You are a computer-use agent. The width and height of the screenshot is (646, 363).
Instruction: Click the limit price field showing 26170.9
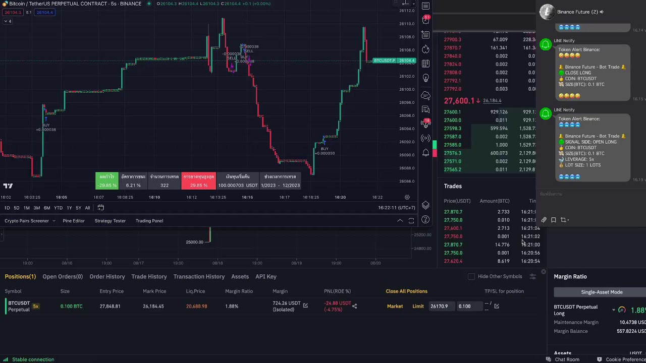tap(441, 306)
